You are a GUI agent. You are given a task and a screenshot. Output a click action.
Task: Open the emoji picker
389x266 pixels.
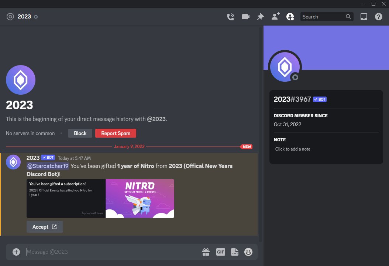[248, 252]
